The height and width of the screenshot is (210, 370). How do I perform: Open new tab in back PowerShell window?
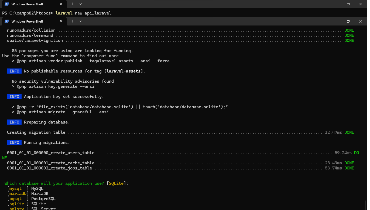tap(73, 4)
